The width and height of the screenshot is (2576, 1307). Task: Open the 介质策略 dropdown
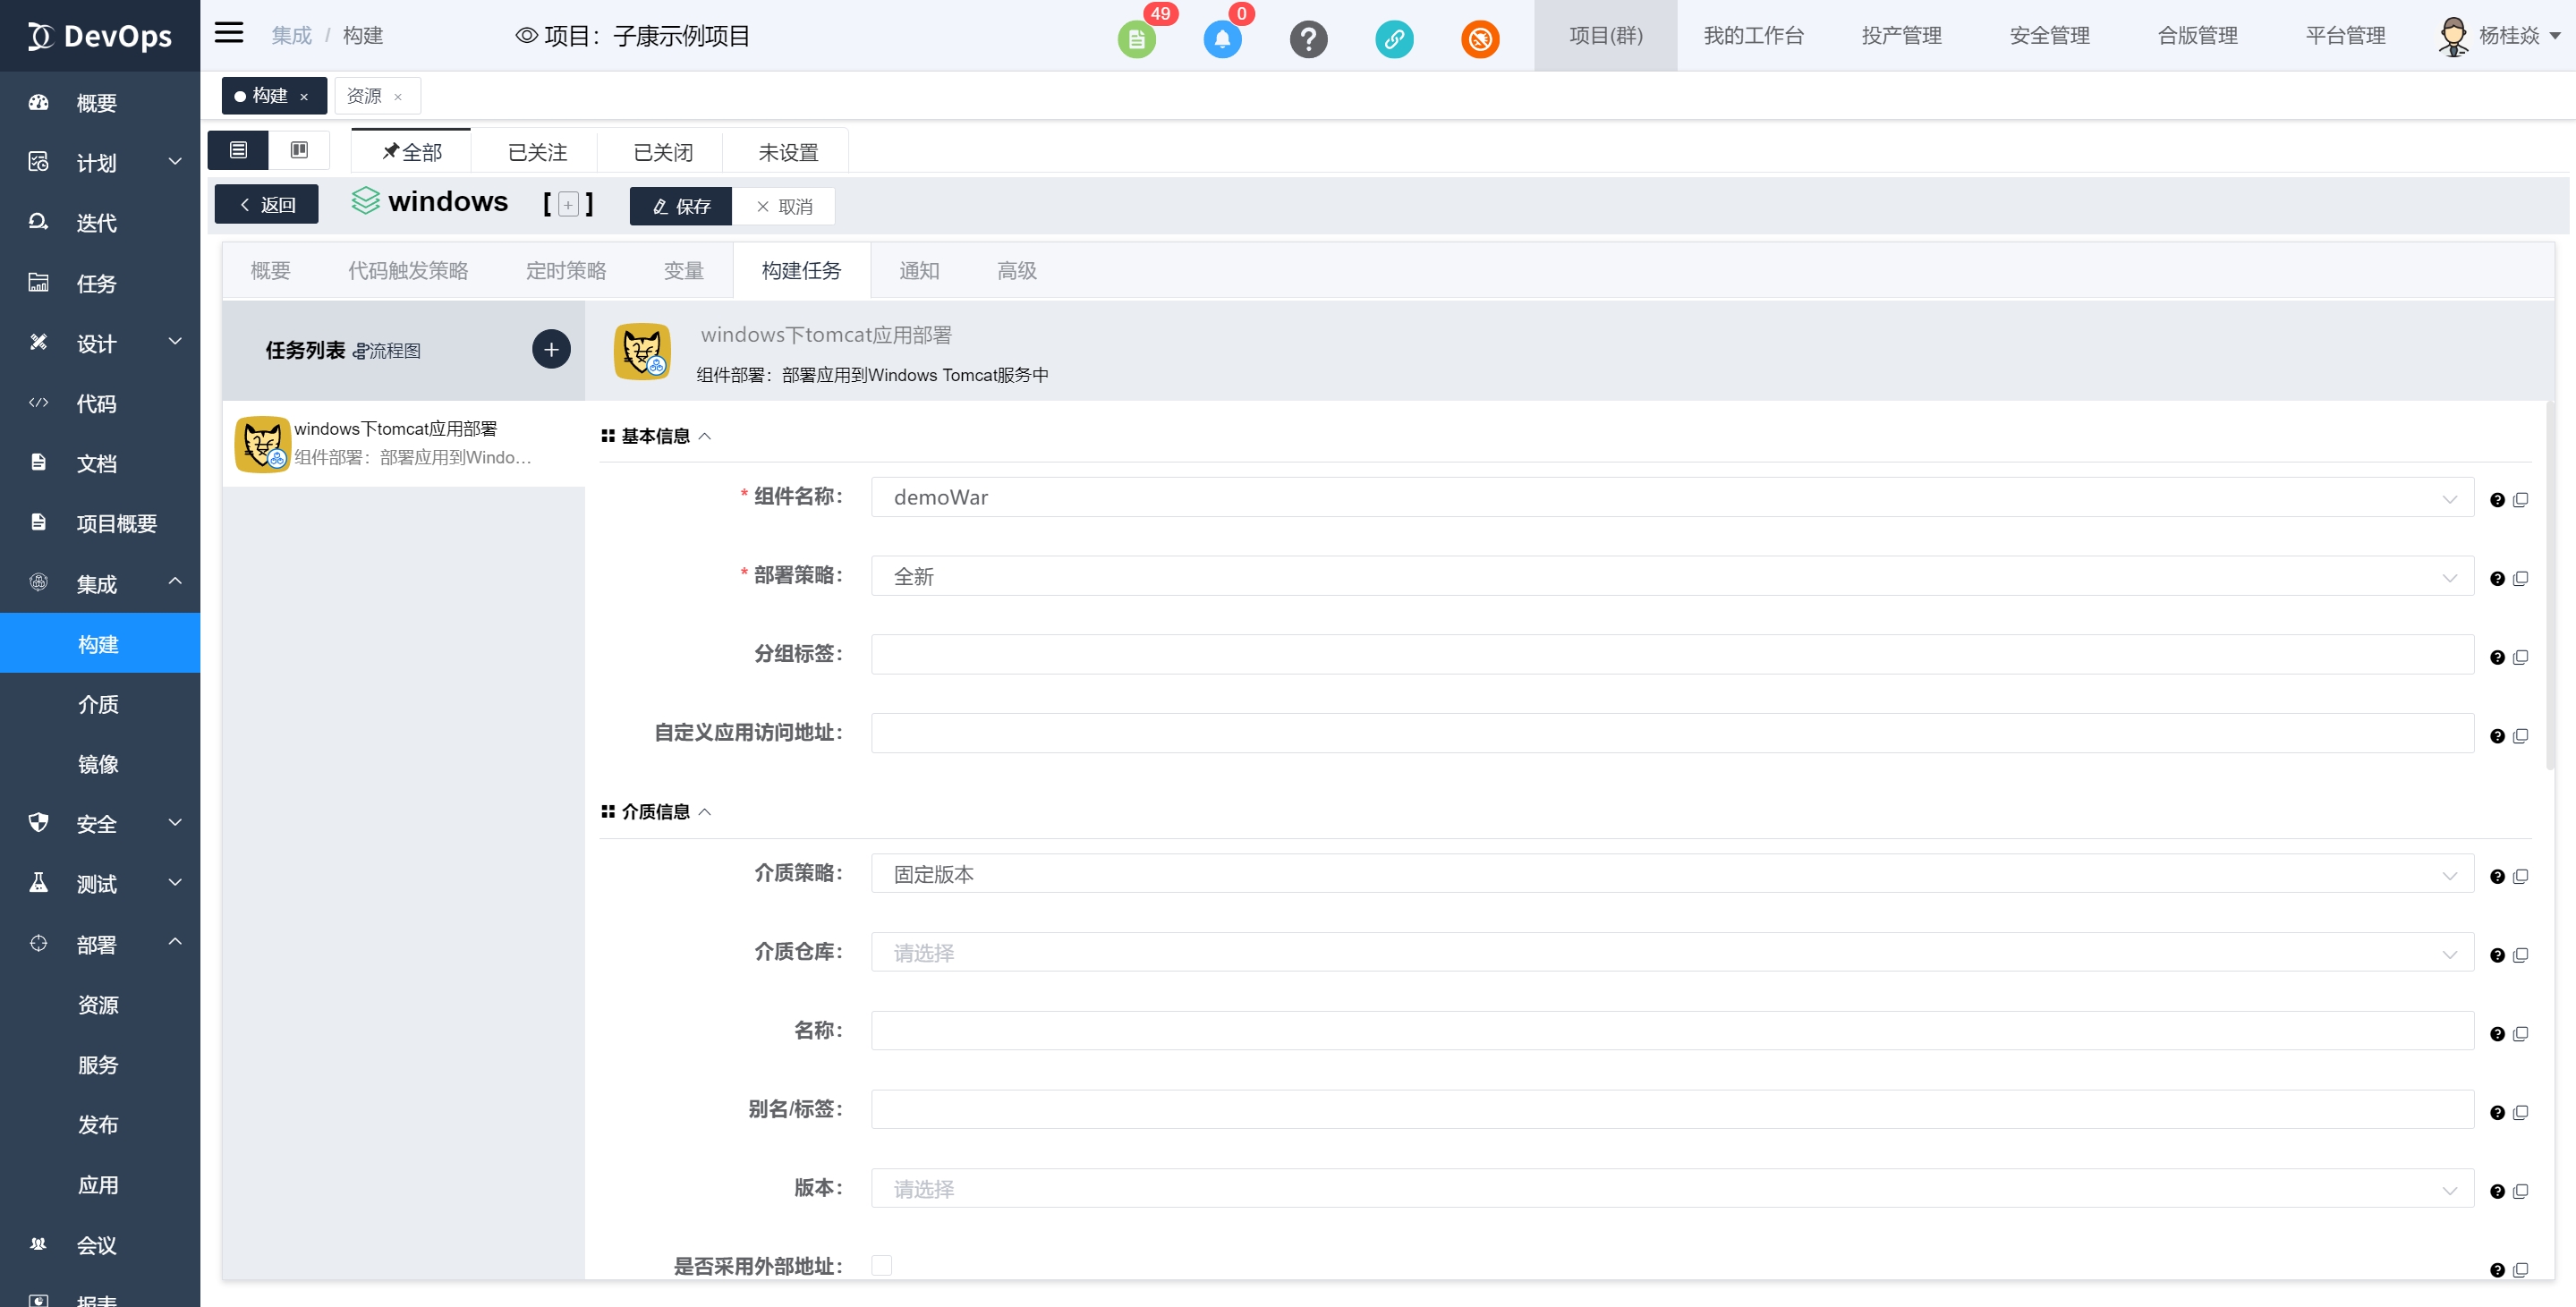tap(1671, 874)
